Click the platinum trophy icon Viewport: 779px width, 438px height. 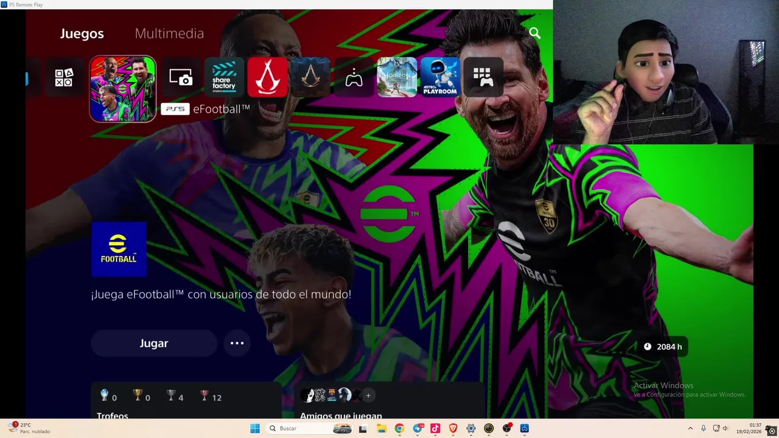tap(104, 395)
